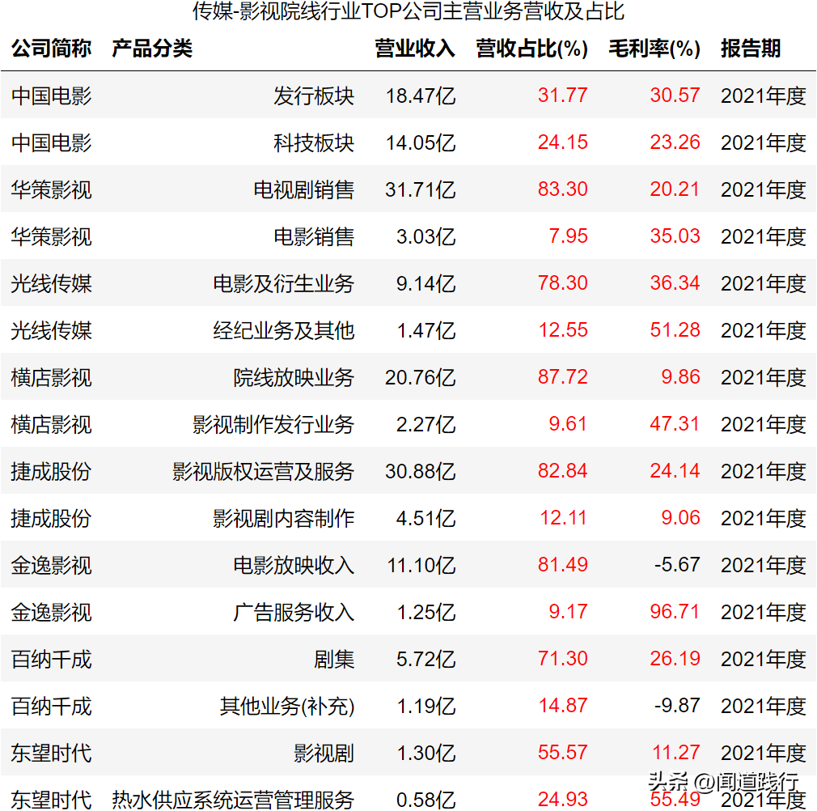The image size is (817, 811).
Task: Click revenue value 30.88亿
Action: click(x=421, y=471)
